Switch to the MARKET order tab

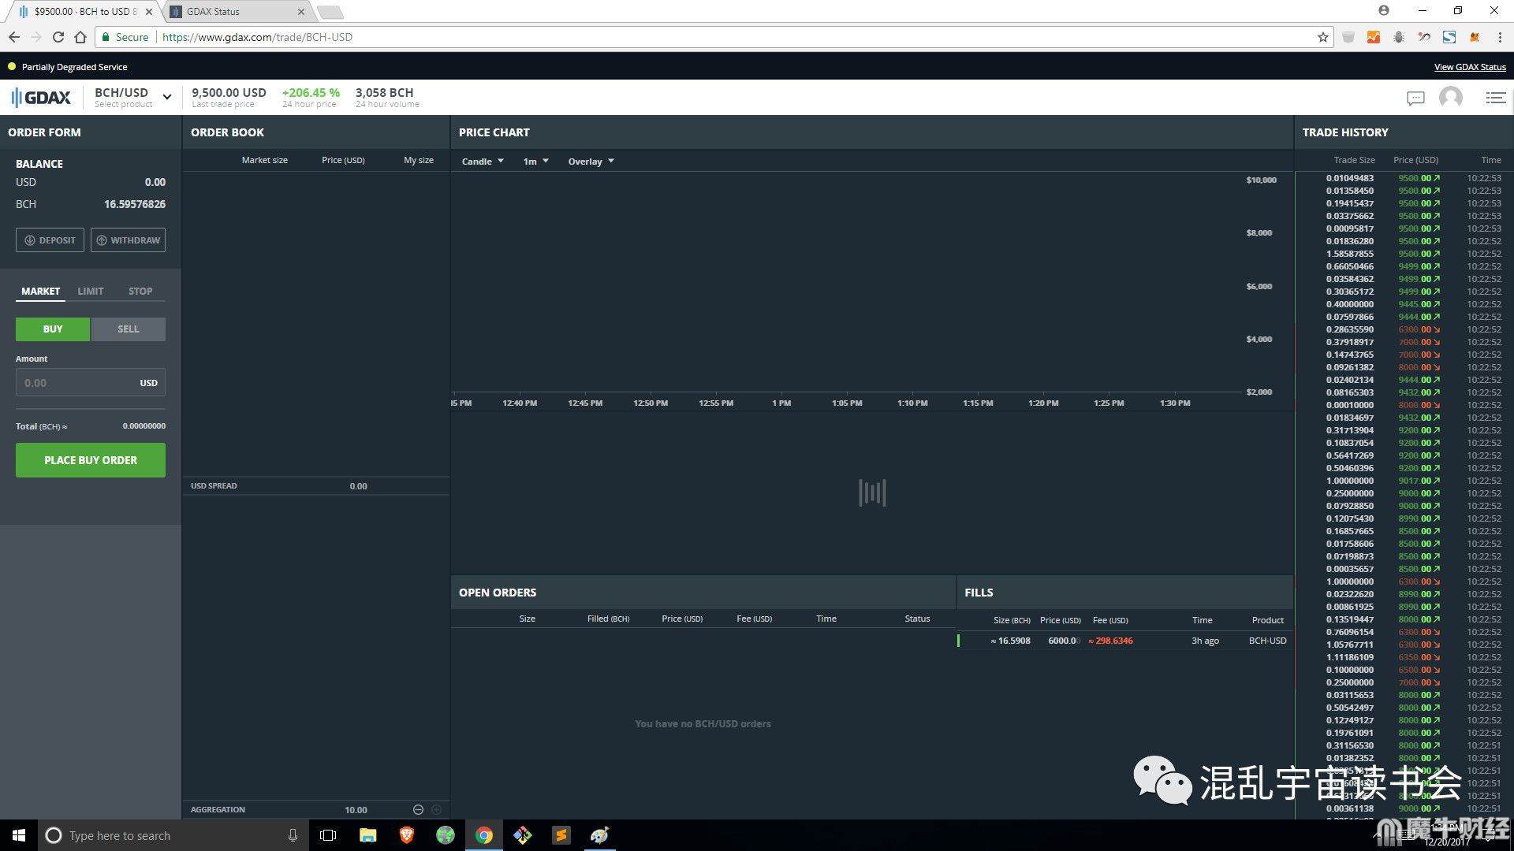[x=40, y=292]
